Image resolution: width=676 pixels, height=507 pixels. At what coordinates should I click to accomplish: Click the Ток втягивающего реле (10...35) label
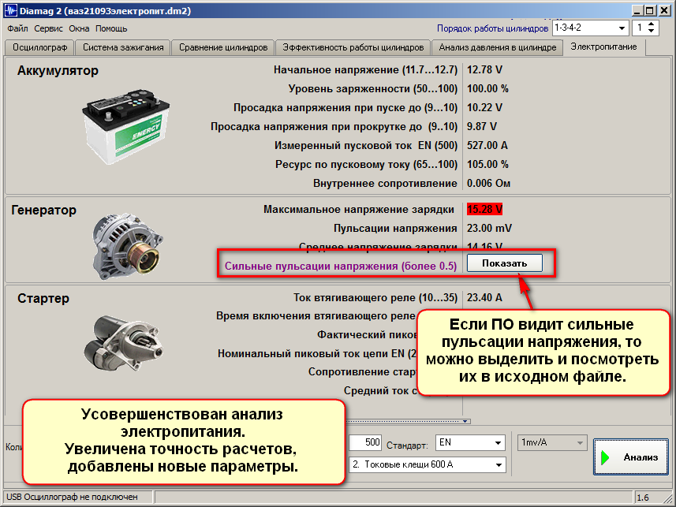point(375,297)
